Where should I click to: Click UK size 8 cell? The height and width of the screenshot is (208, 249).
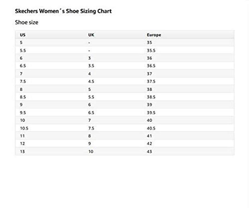pos(89,136)
